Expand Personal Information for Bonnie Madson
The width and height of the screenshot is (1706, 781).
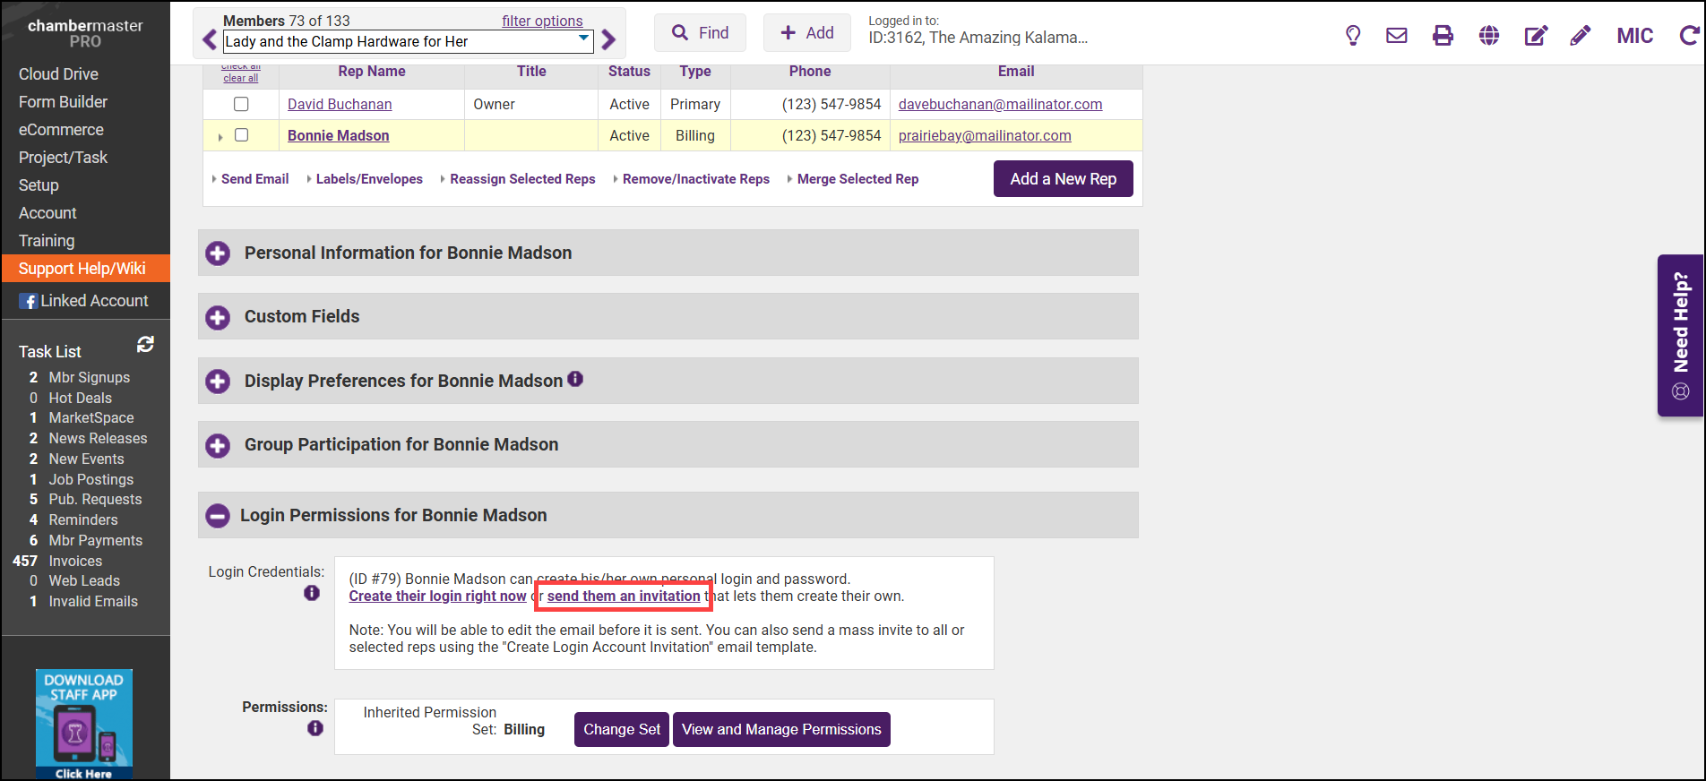tap(218, 253)
